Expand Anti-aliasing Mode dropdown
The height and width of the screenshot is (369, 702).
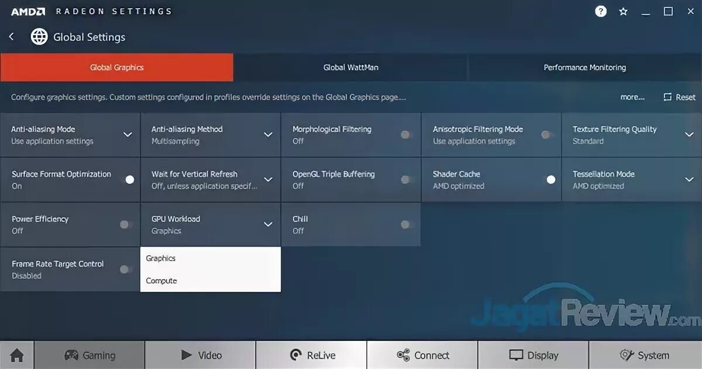point(128,135)
